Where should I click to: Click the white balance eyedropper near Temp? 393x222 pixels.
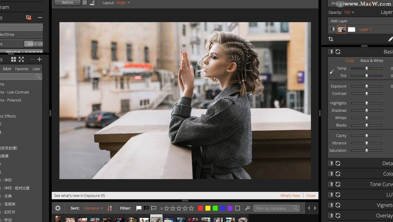332,71
